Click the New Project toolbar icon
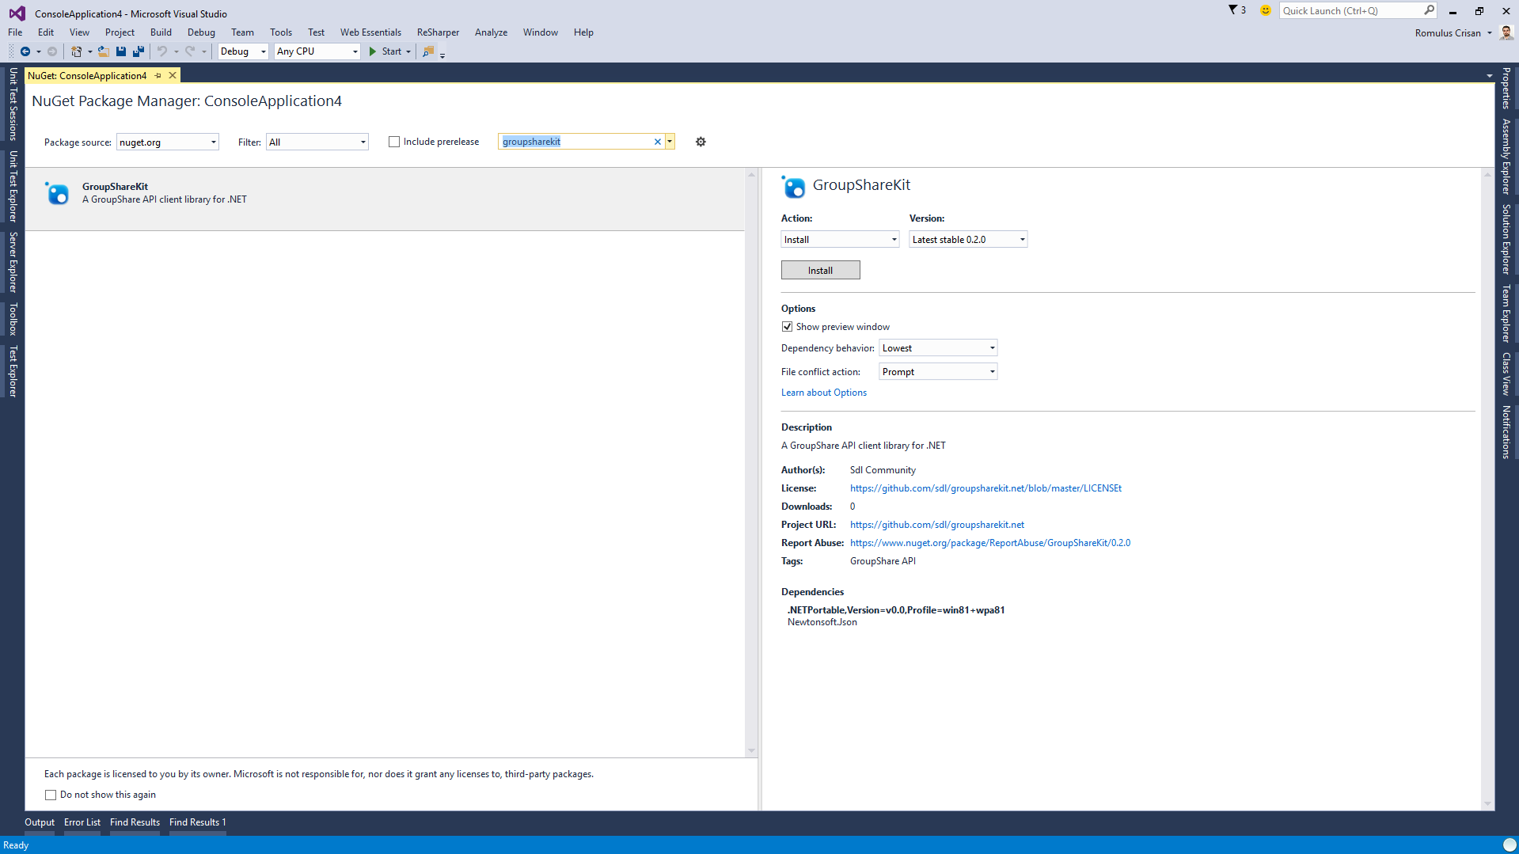Screen dimensions: 1519x854 (77, 51)
